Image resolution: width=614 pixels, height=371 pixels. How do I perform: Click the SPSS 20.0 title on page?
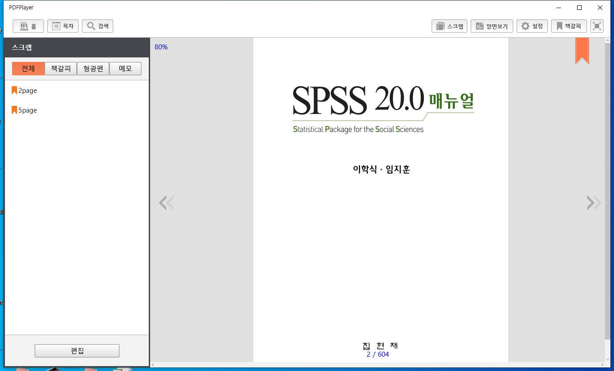pyautogui.click(x=358, y=100)
